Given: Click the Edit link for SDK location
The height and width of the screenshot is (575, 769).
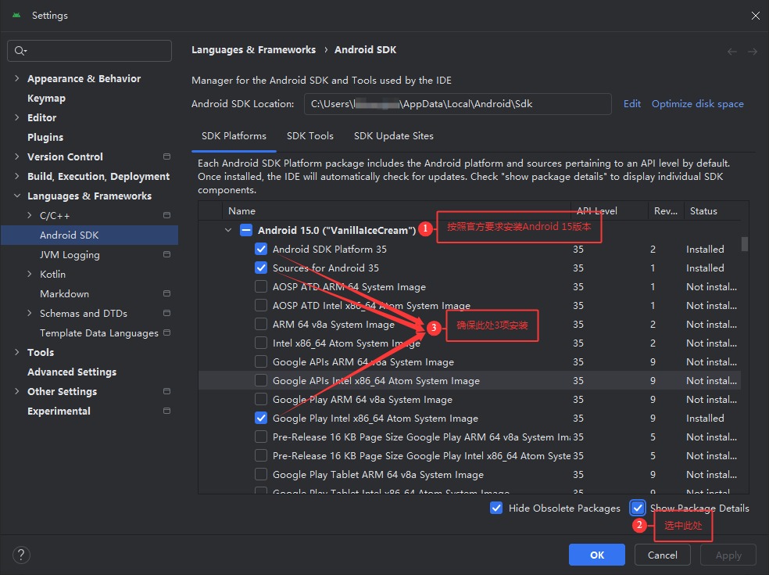Looking at the screenshot, I should point(632,103).
